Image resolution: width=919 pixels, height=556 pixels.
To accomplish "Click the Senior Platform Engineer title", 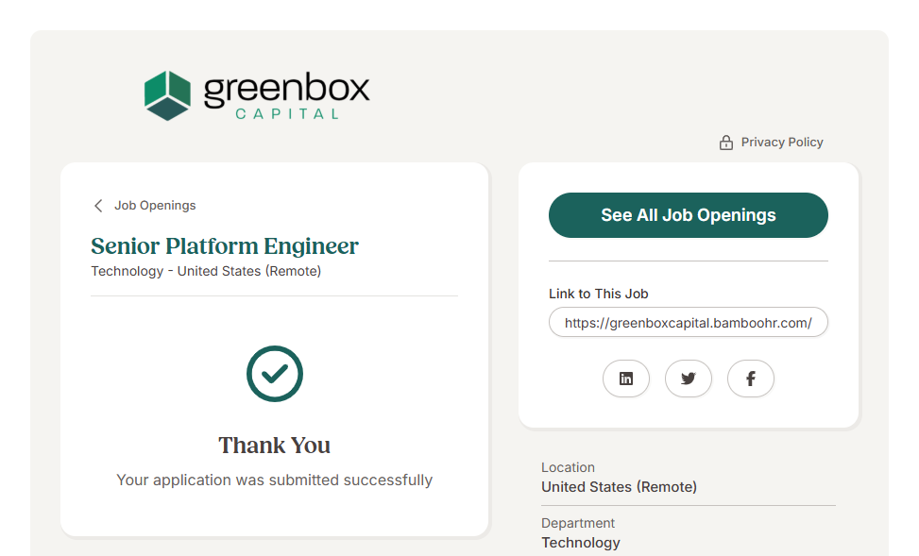I will point(225,246).
